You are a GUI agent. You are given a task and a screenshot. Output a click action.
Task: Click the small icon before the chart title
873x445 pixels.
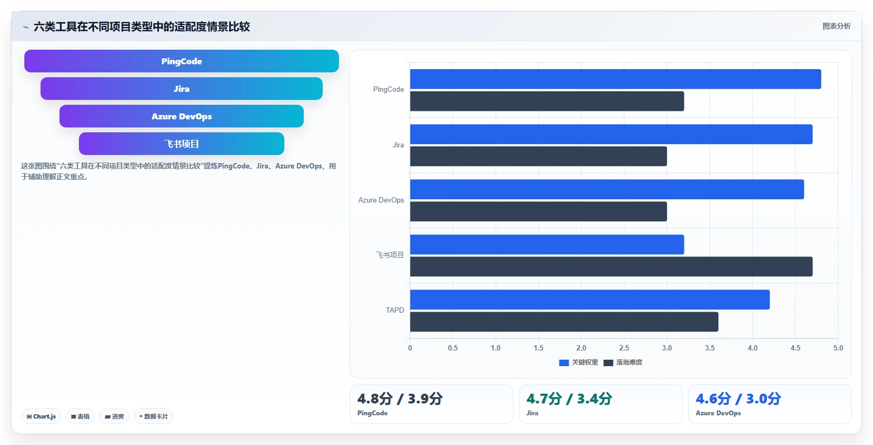(25, 27)
